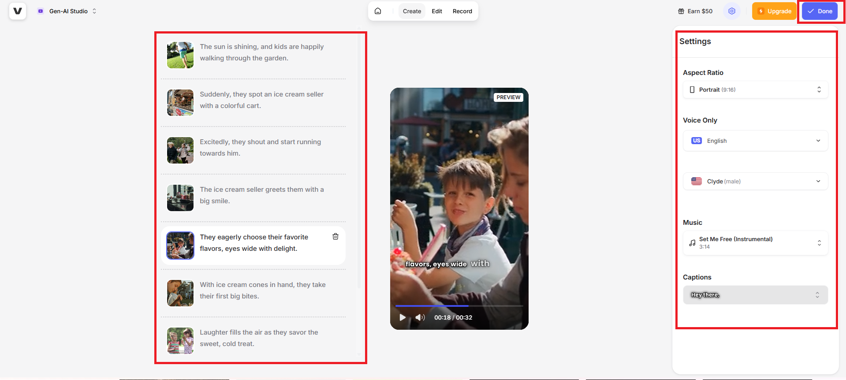This screenshot has height=380, width=846.
Task: Select the kids walking in garden thumbnail
Action: coord(180,55)
